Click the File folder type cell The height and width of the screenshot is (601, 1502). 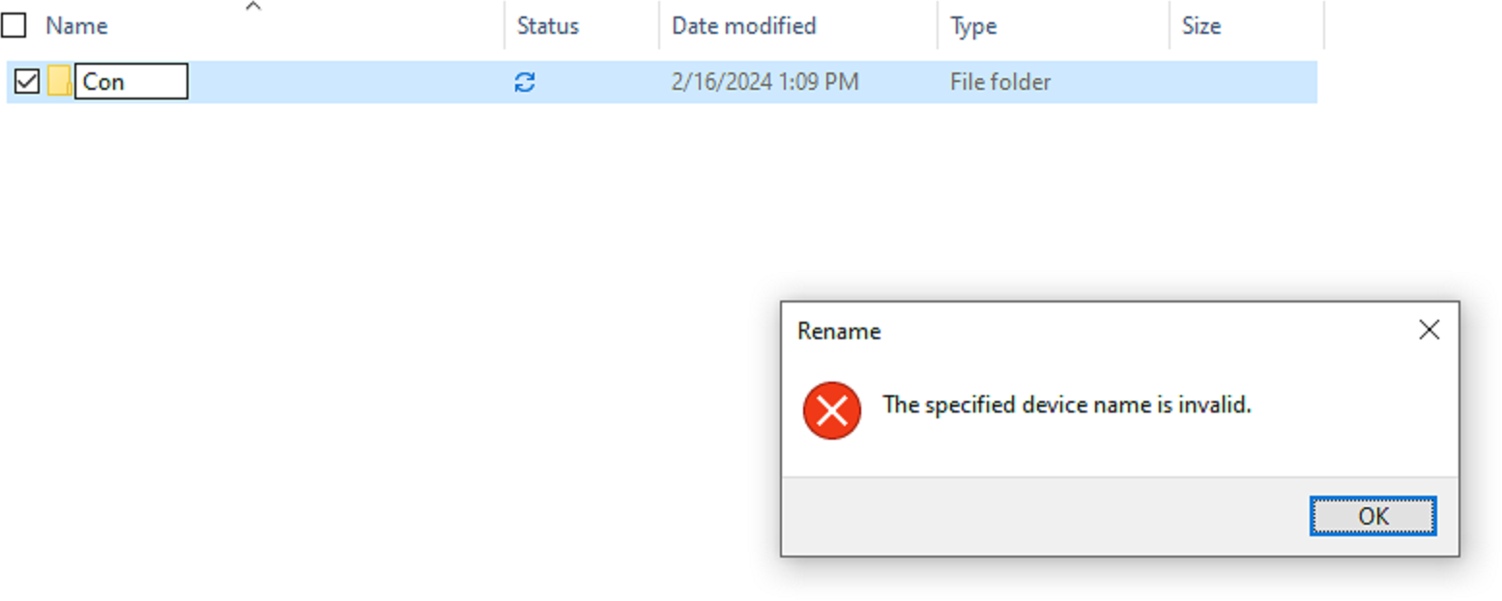(999, 83)
